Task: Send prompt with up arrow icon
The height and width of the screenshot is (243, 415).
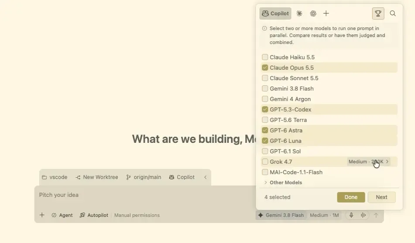Action: click(376, 215)
